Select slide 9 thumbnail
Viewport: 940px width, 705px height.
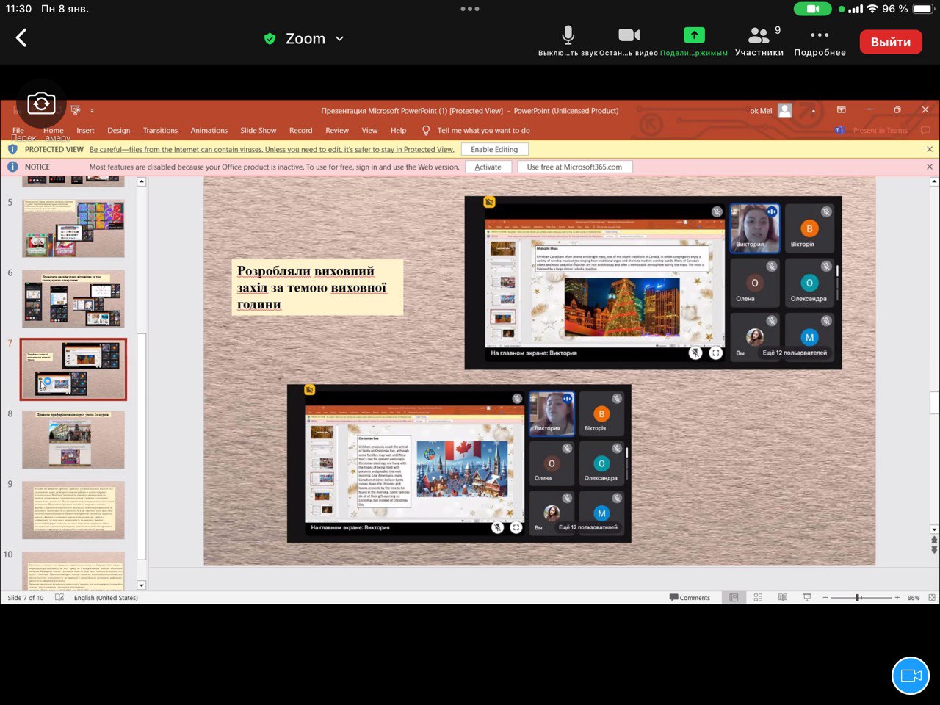[73, 510]
